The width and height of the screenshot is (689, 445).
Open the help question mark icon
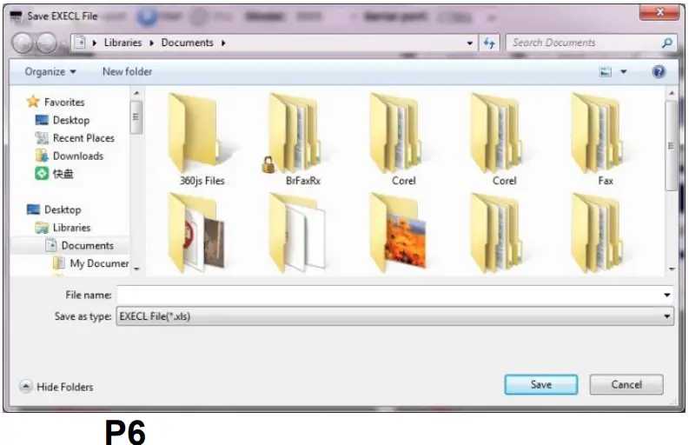(659, 71)
